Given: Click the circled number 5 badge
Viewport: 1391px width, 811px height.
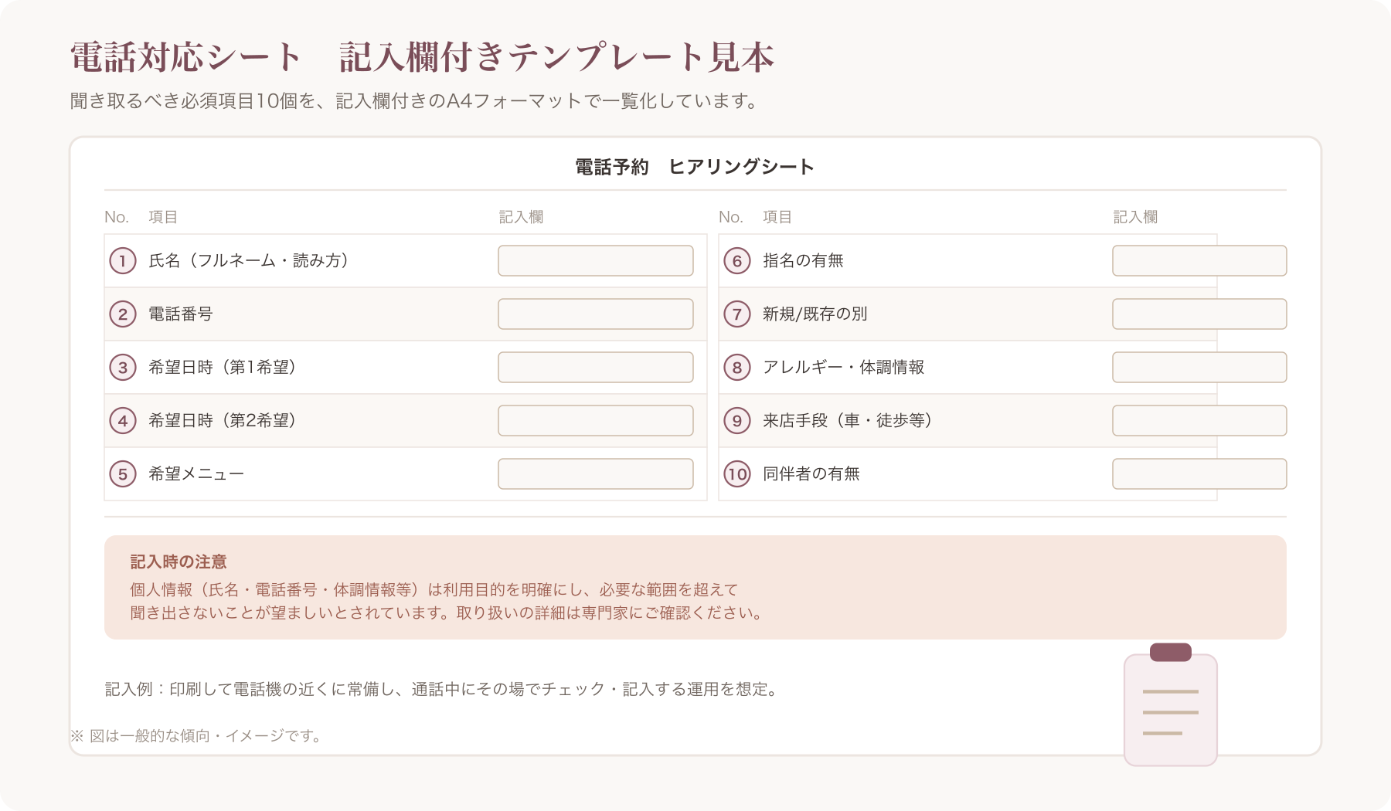Looking at the screenshot, I should pos(123,474).
